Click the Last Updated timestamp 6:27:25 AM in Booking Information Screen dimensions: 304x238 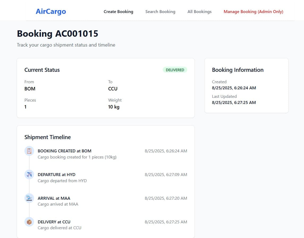click(x=234, y=103)
